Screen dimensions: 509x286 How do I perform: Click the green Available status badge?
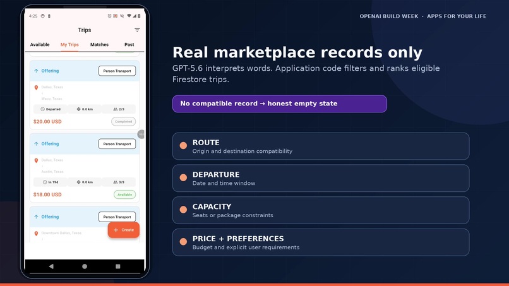[124, 194]
